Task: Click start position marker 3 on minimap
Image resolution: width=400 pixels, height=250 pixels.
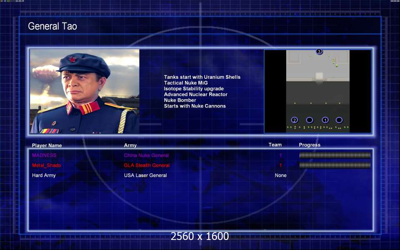Action: [319, 52]
